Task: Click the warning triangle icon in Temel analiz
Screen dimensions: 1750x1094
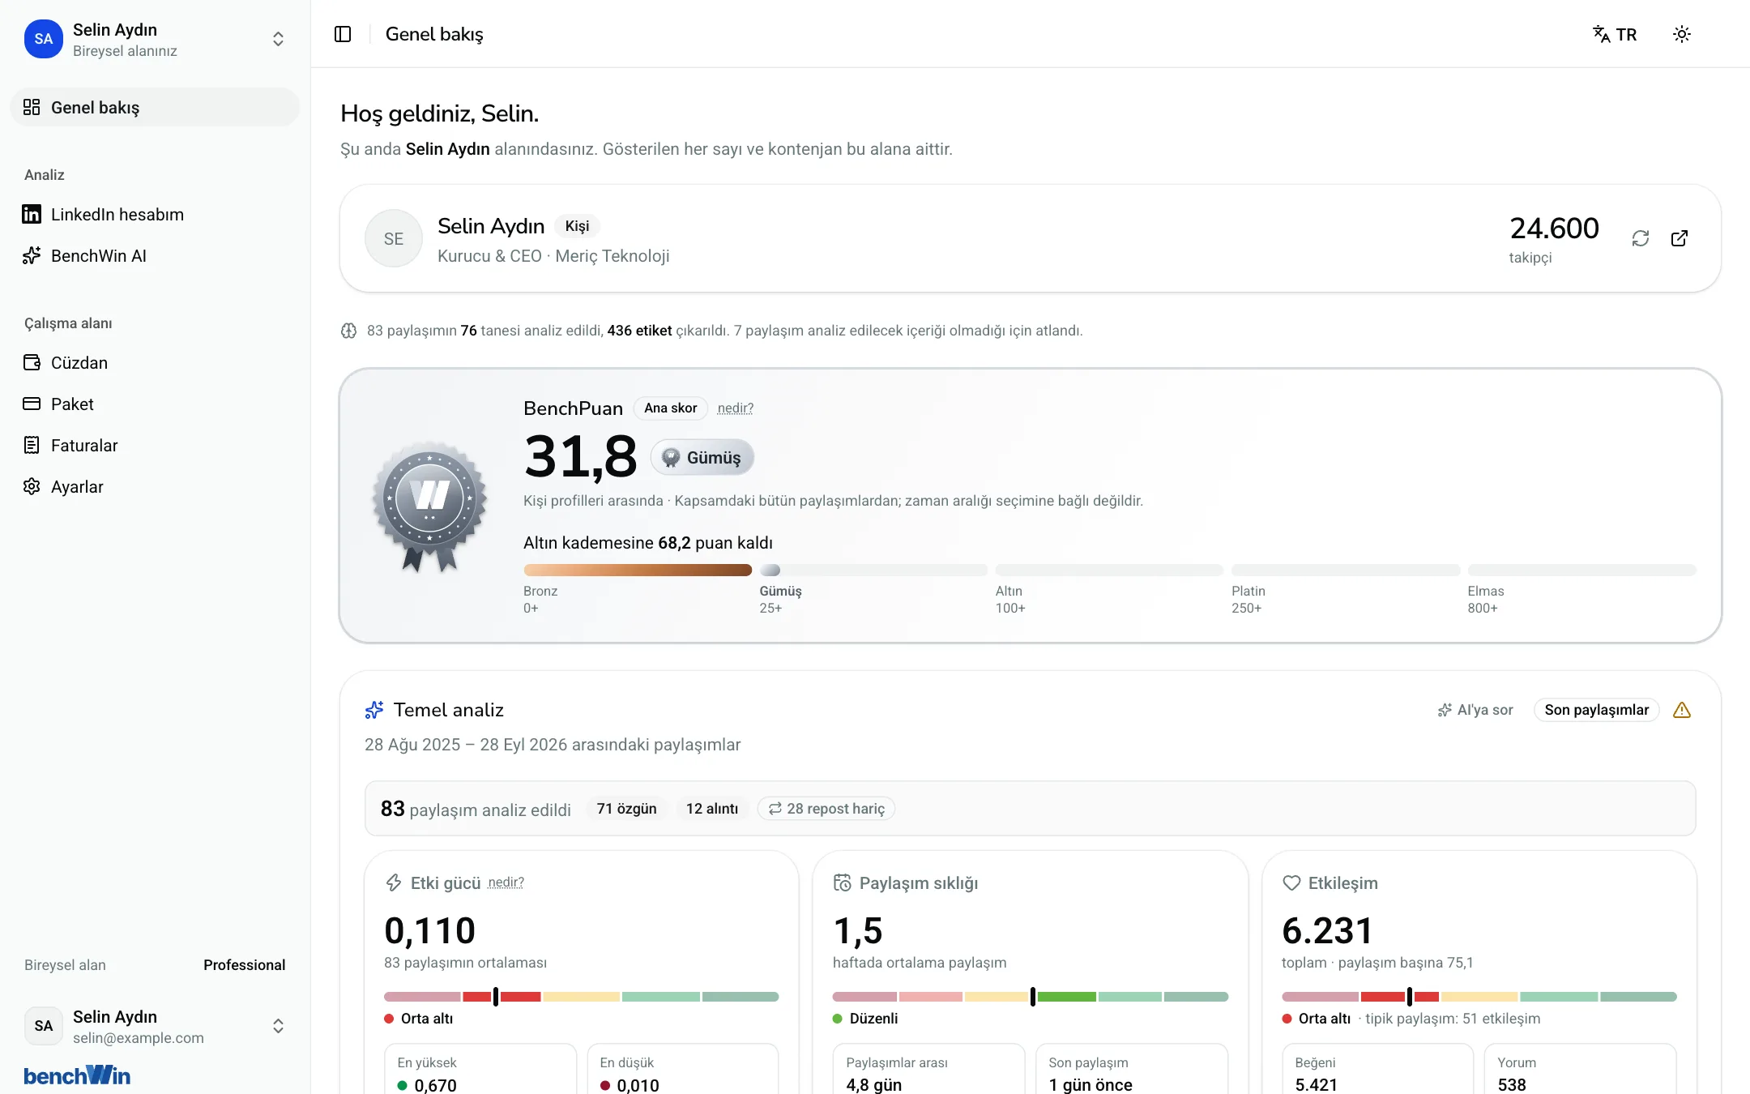Action: [x=1682, y=710]
